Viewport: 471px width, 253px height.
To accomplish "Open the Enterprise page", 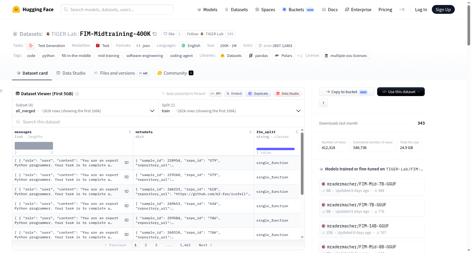I will [x=358, y=9].
